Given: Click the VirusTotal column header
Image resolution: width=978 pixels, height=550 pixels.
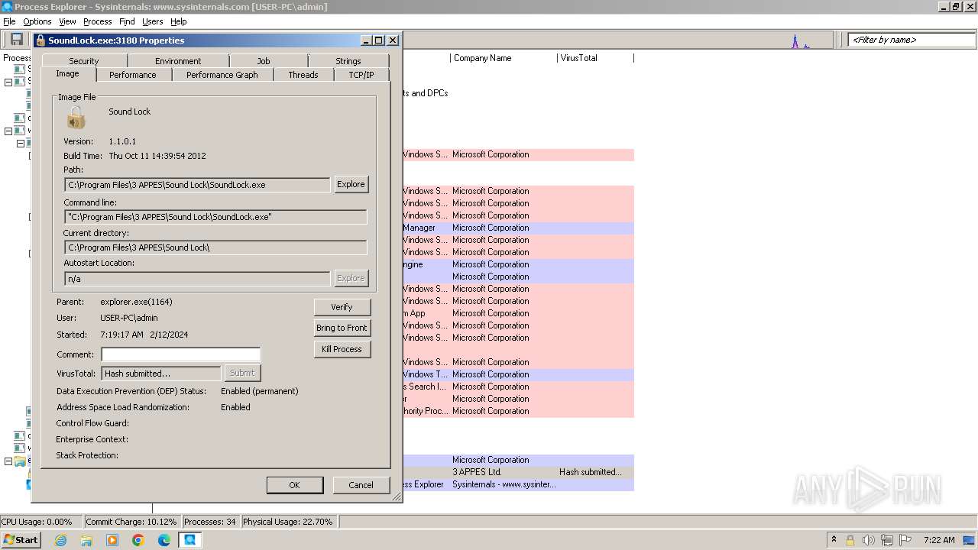Looking at the screenshot, I should [x=595, y=58].
